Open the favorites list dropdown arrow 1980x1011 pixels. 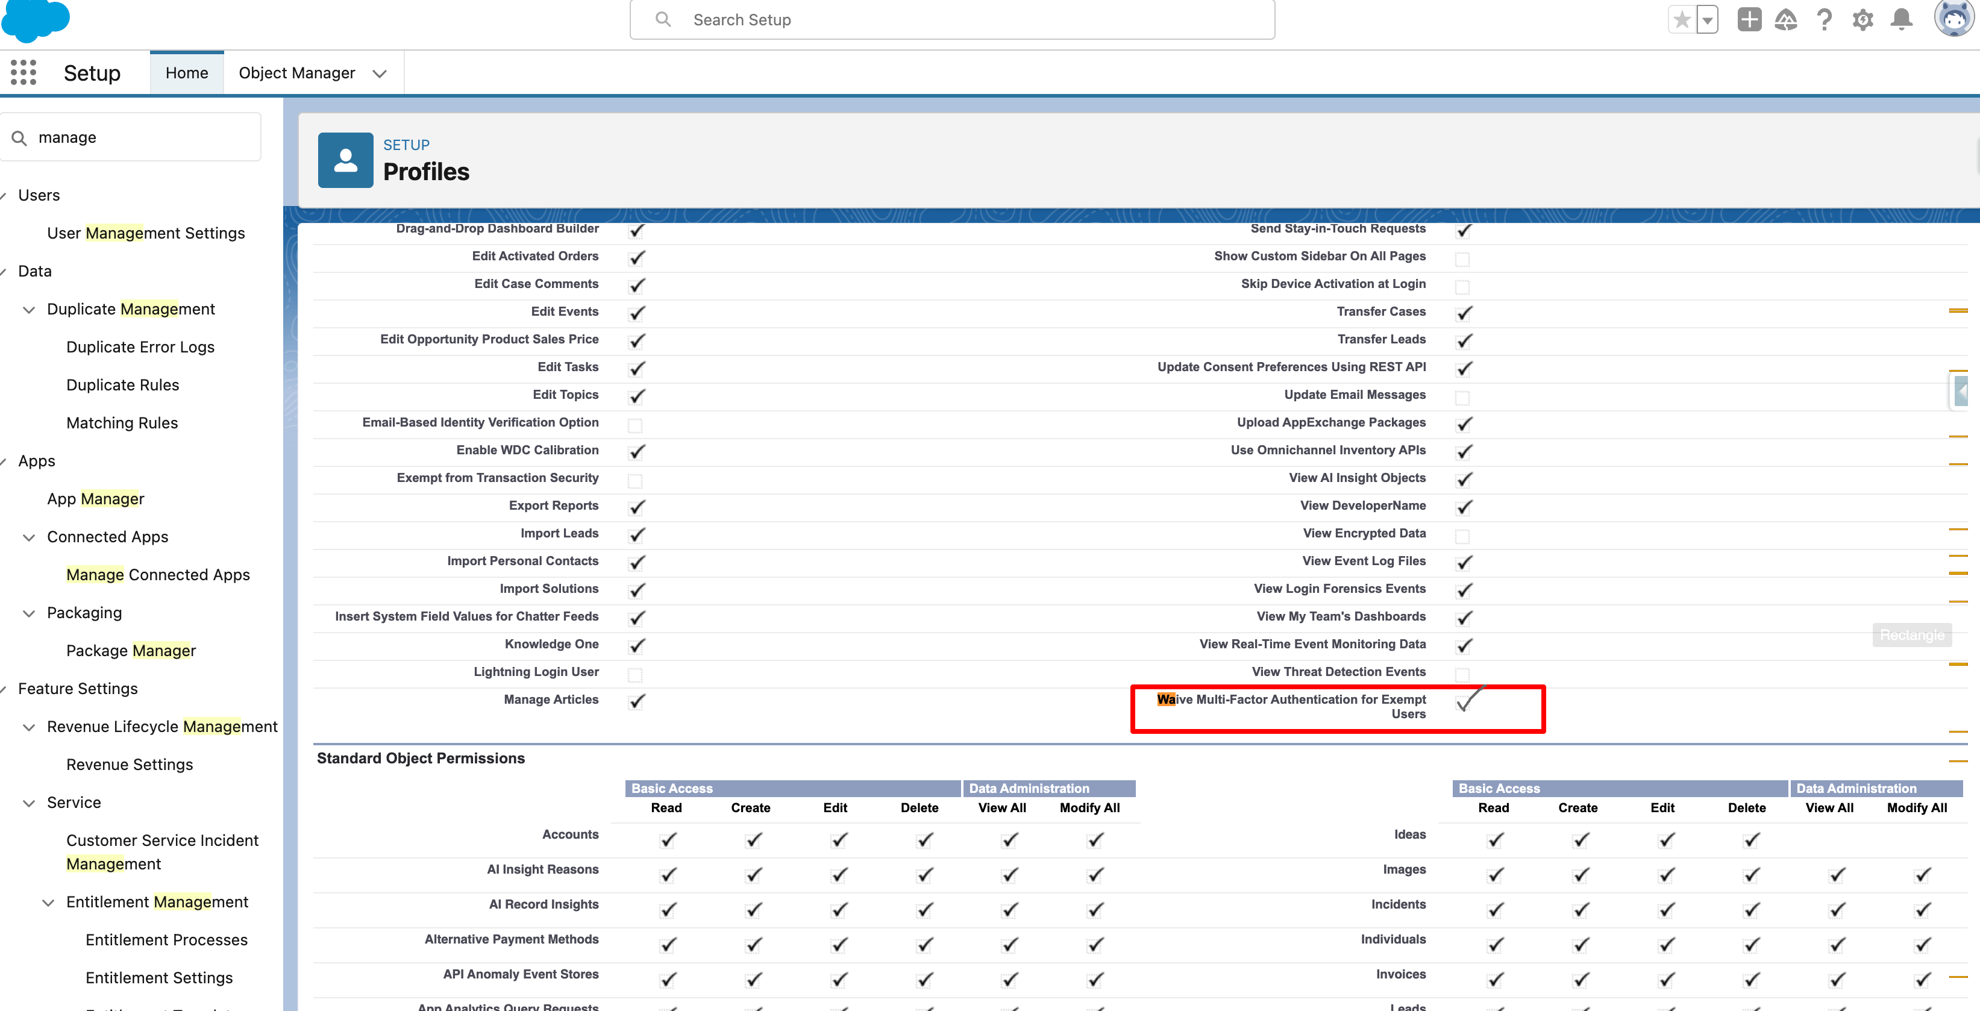1707,19
